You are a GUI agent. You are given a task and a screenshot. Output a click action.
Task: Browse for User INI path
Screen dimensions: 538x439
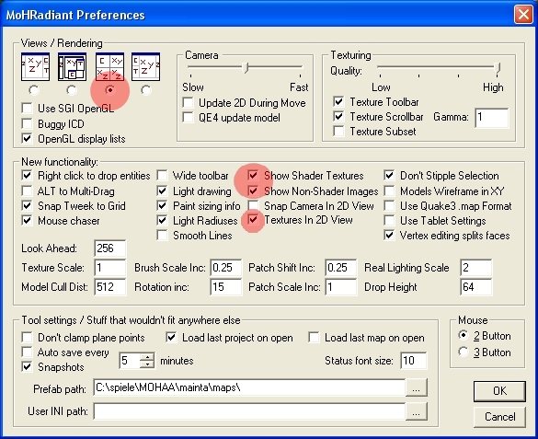pos(417,411)
